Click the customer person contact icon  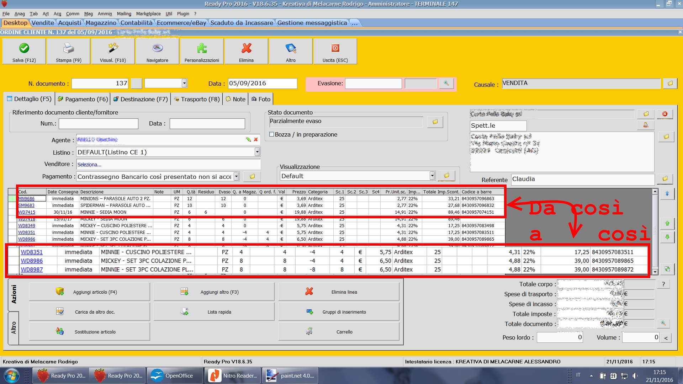(x=646, y=125)
